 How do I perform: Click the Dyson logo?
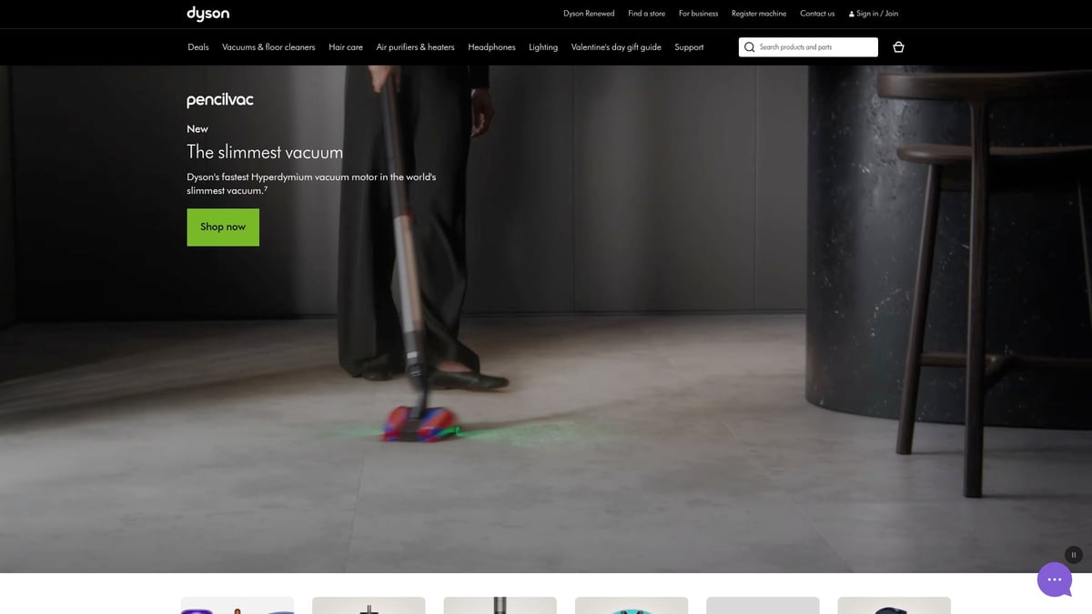tap(207, 14)
